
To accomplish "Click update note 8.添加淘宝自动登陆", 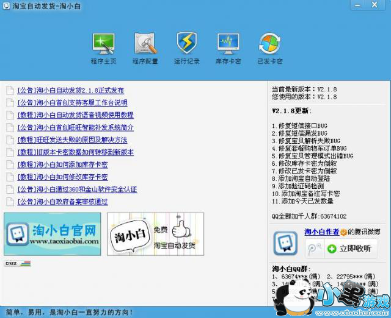I will pos(301,178).
